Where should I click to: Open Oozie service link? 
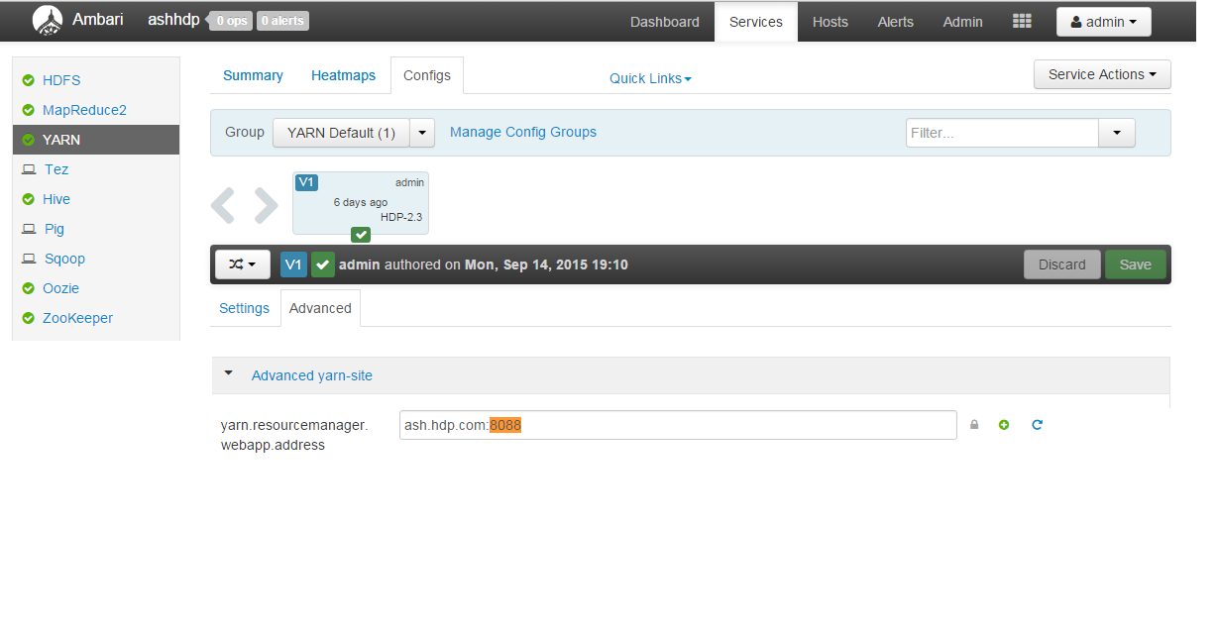tap(60, 288)
